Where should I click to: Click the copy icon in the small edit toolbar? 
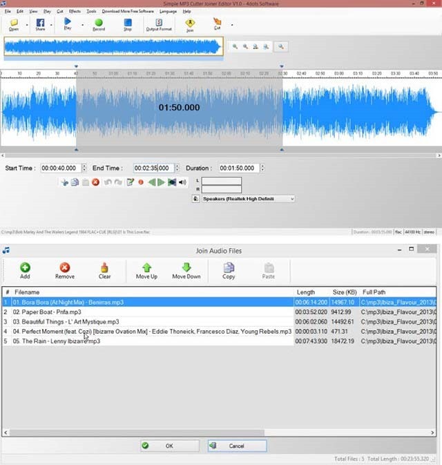75,182
